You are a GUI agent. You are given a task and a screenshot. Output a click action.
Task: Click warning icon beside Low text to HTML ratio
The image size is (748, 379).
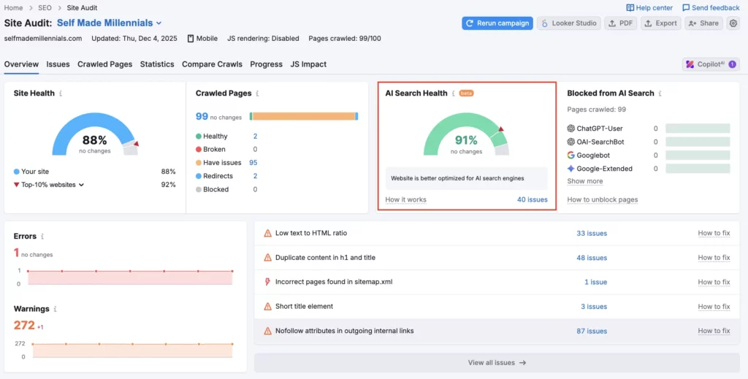(x=267, y=233)
